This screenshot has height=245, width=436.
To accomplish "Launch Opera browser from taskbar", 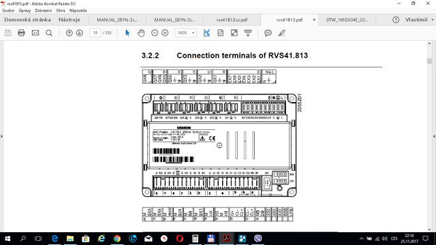I will click(180, 239).
